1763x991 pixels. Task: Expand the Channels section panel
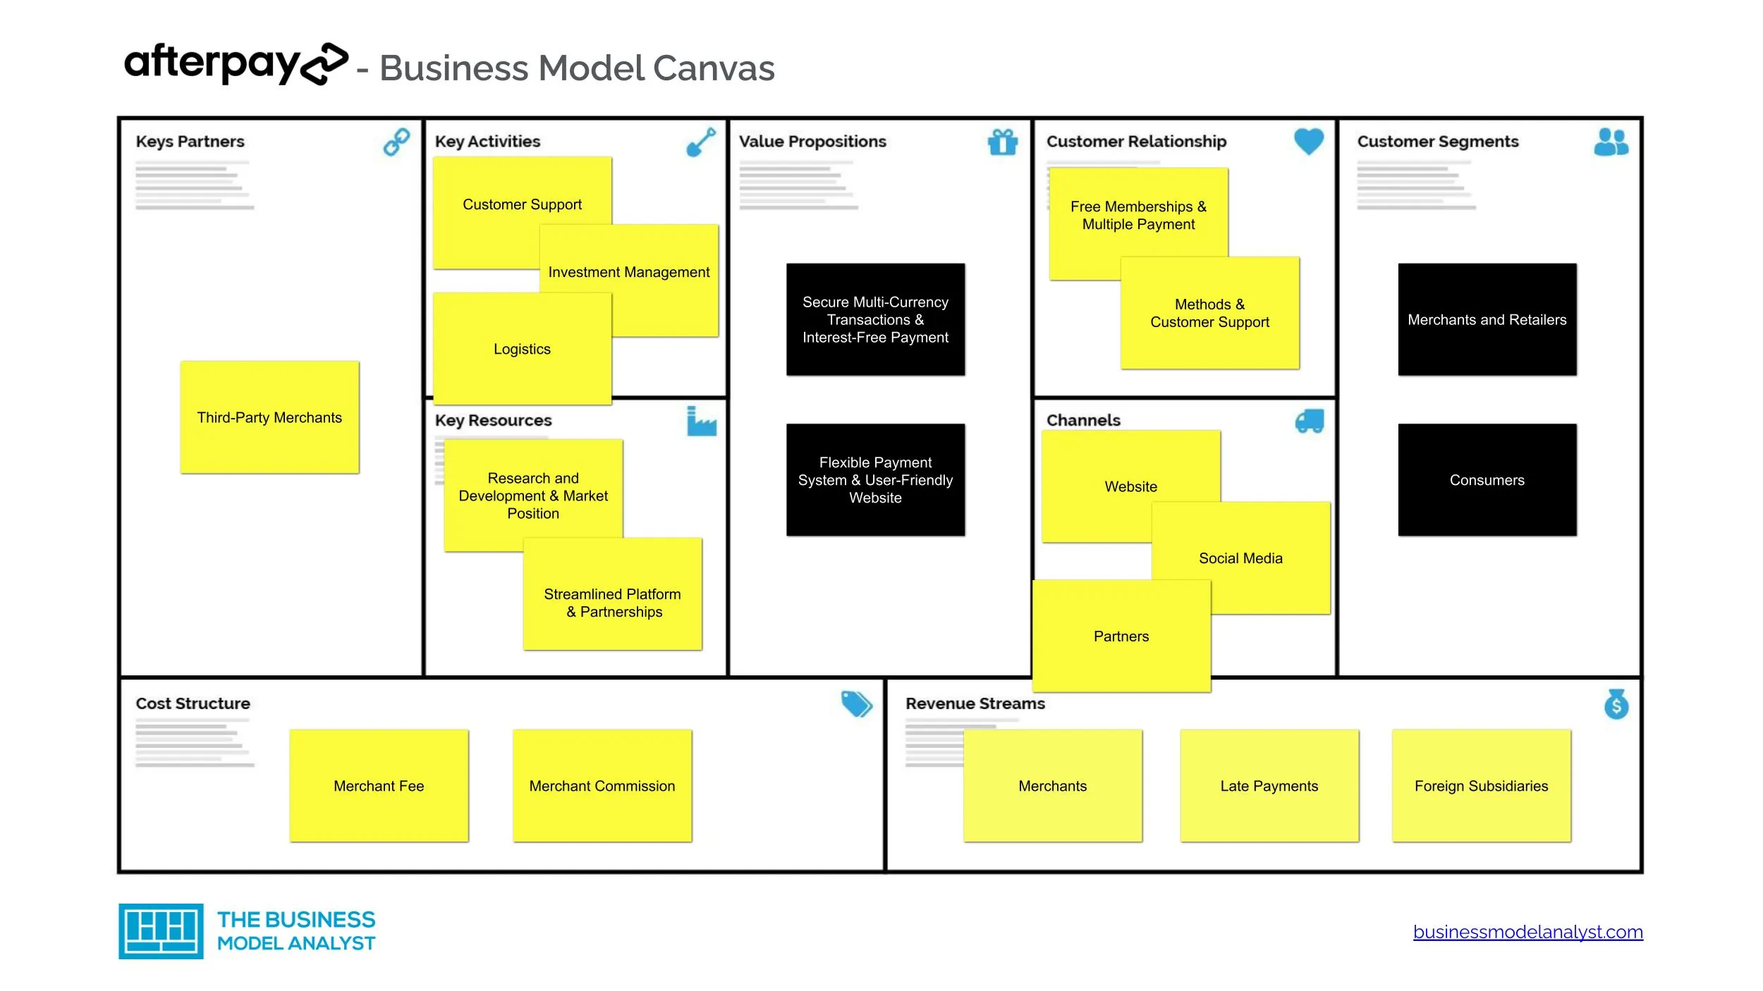click(x=1082, y=419)
